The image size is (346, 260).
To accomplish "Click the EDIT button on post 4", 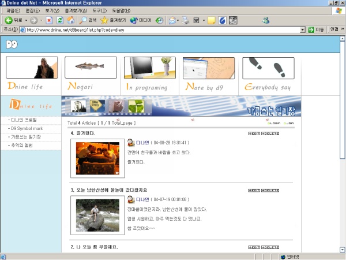I will click(x=254, y=133).
